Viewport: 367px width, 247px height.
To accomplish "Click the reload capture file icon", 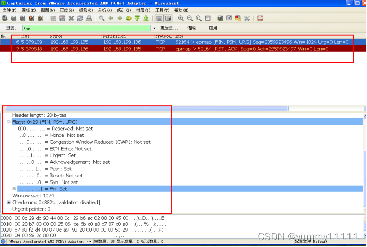I will pos(80,18).
